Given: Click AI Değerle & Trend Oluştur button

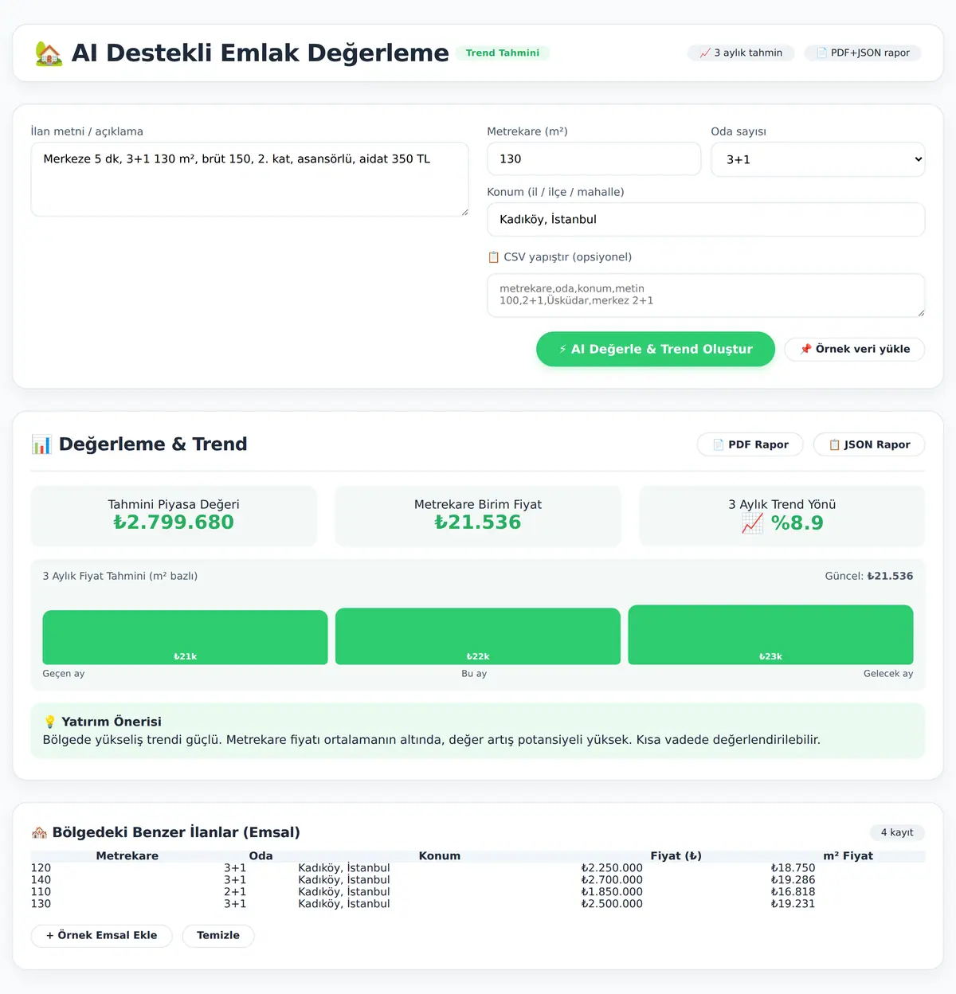Looking at the screenshot, I should [656, 349].
